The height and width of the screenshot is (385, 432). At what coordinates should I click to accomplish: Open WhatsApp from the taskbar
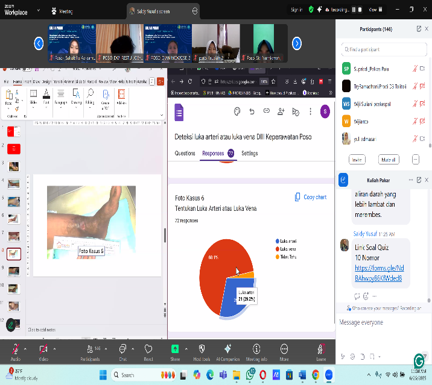250,375
